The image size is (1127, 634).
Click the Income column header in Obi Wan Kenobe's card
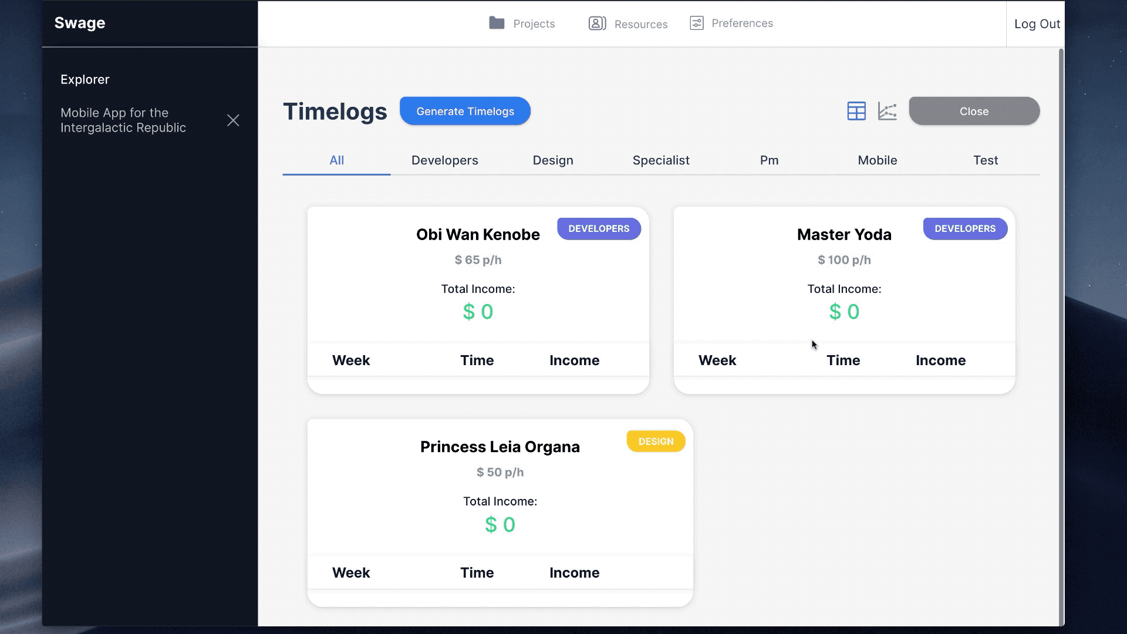coord(574,360)
